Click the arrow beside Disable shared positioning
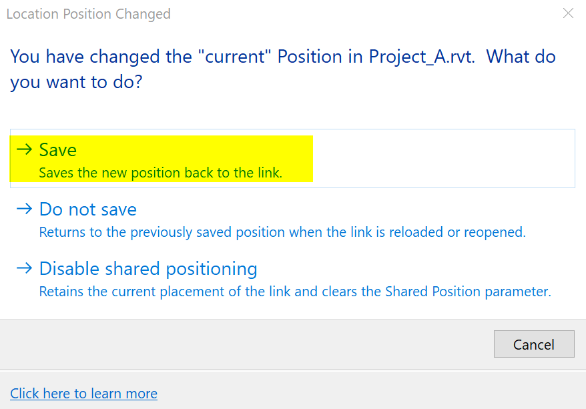 coord(24,268)
